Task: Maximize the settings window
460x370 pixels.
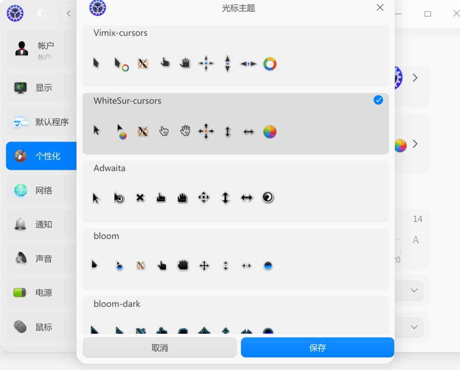Action: click(x=427, y=14)
